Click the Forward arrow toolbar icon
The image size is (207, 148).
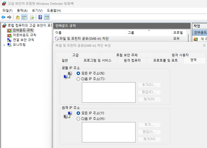(9, 17)
